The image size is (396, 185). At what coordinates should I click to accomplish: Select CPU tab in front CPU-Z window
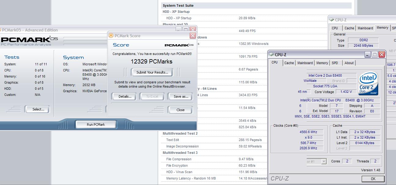(x=275, y=62)
